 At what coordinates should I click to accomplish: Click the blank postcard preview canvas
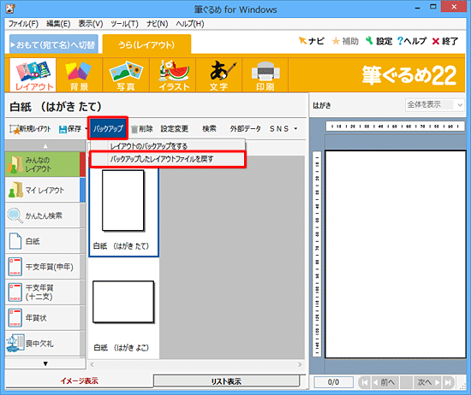[x=396, y=254]
